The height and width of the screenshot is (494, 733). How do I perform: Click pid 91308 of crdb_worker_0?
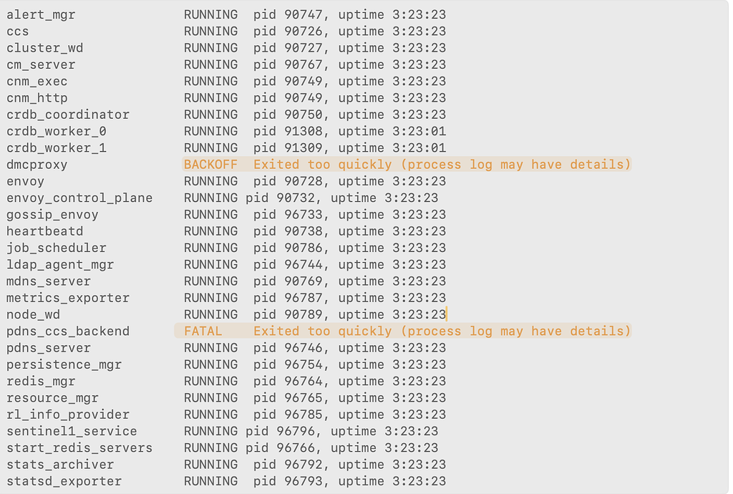click(288, 131)
